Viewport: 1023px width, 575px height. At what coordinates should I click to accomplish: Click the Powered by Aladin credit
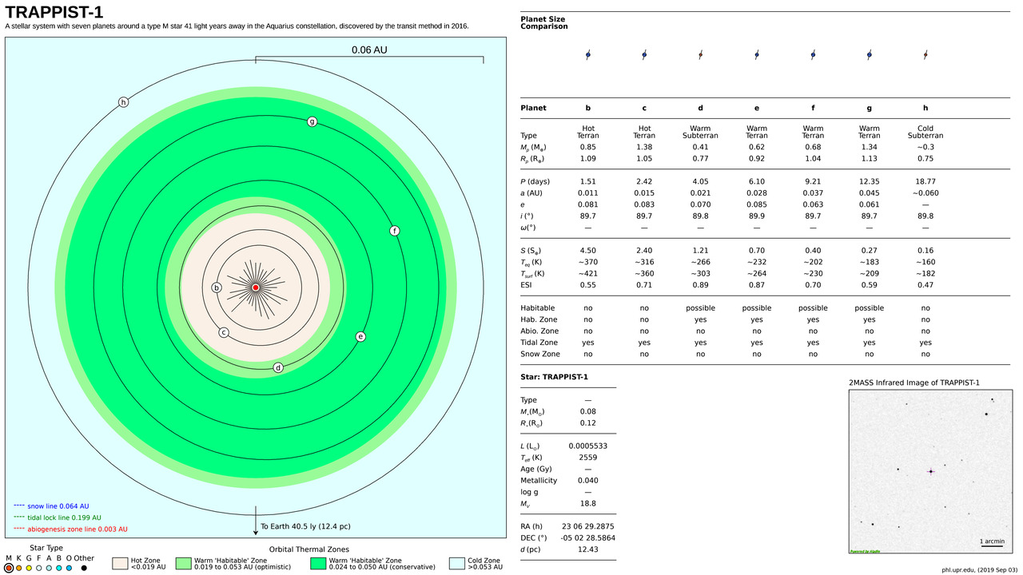[x=865, y=549]
